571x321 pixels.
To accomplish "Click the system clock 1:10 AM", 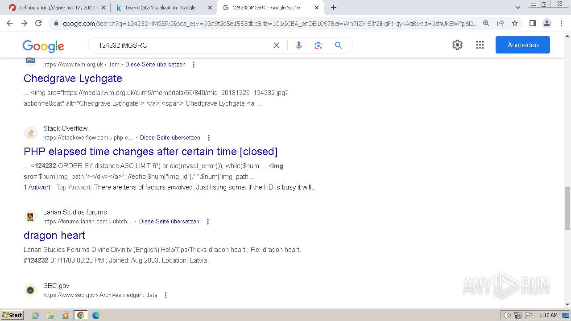I will [x=548, y=315].
